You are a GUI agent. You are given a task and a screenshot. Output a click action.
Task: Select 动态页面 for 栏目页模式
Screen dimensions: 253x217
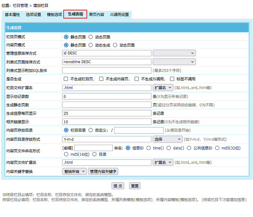pos(91,37)
